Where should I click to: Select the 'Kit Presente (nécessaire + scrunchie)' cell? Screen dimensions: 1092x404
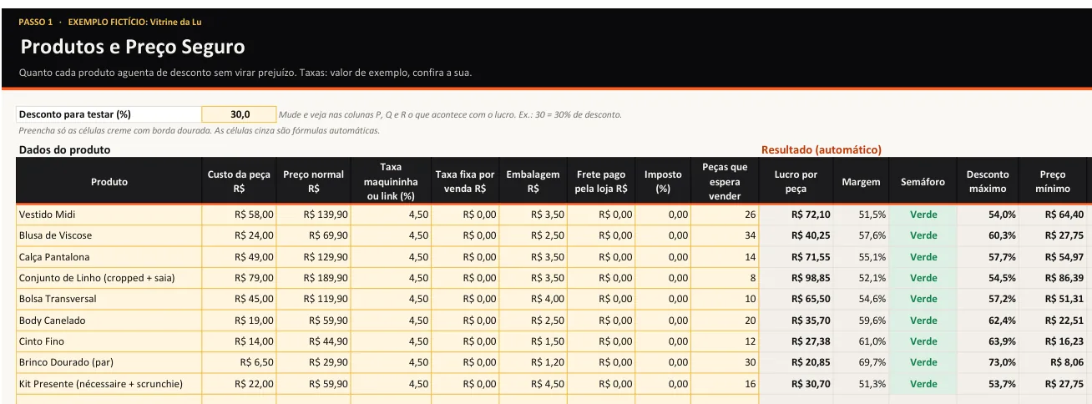pos(109,384)
